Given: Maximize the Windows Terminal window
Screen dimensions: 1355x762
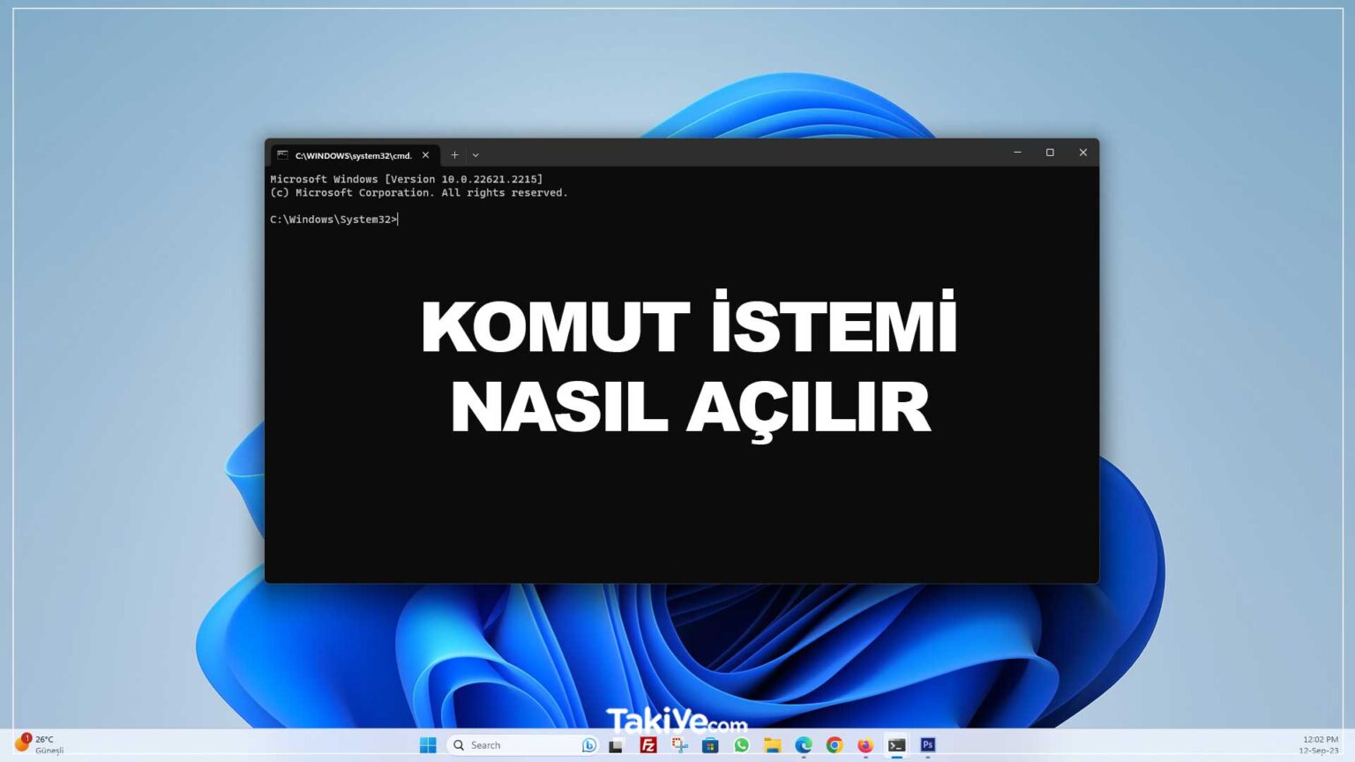Looking at the screenshot, I should click(1050, 153).
